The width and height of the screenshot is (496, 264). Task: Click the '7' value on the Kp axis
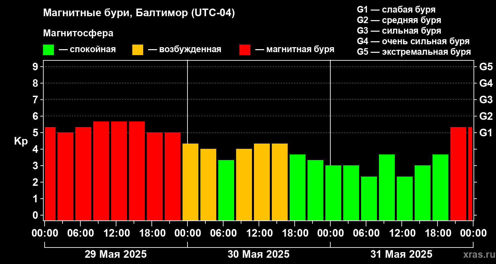[36, 100]
